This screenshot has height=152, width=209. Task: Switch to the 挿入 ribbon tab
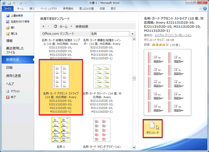click(x=32, y=9)
